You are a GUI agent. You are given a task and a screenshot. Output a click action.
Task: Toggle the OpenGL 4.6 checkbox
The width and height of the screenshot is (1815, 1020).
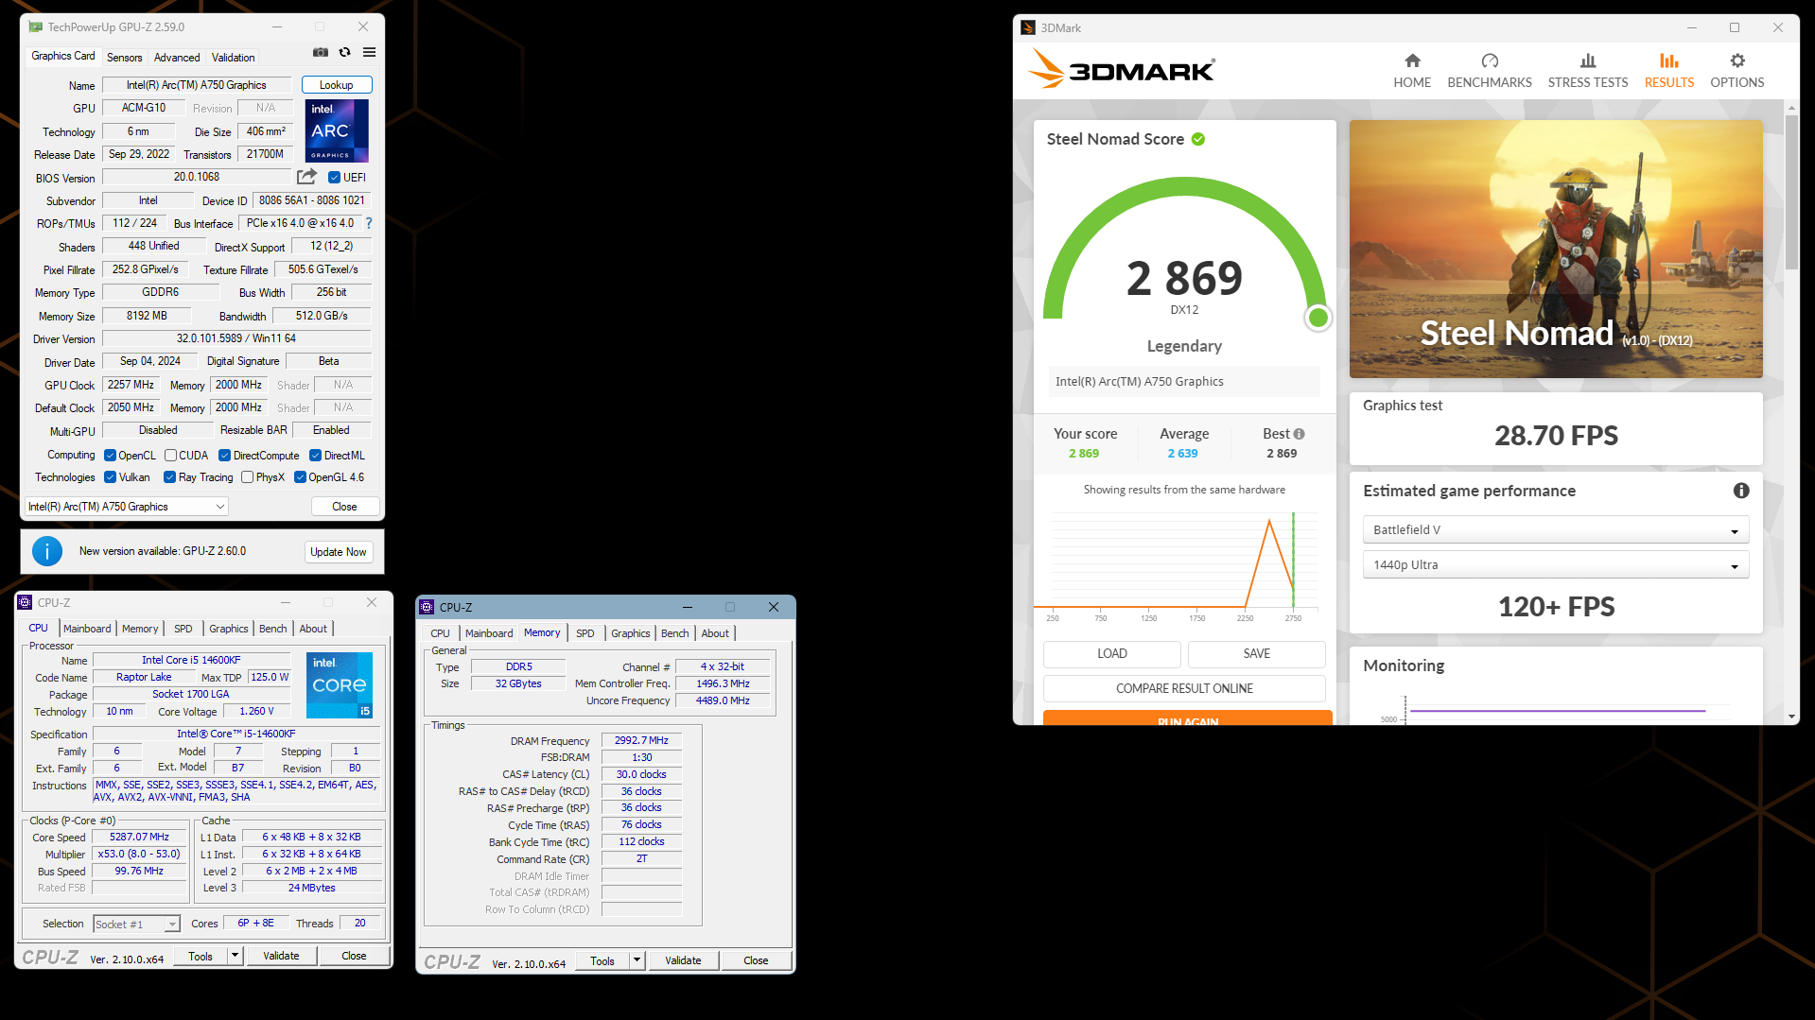(x=300, y=477)
